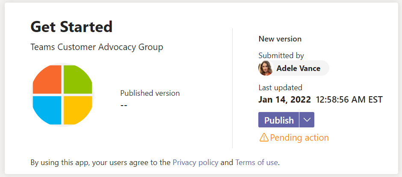The height and width of the screenshot is (177, 402).
Task: Click the Jan 14, 2022 date
Action: pos(284,99)
